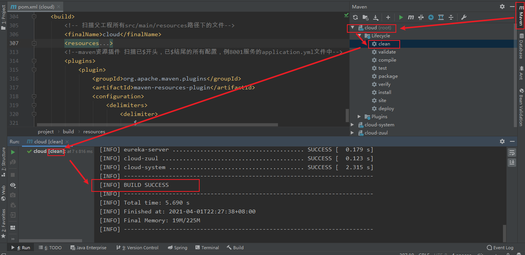Close the cloud [clean] run tab
Screen dimensions: 525x255
(x=67, y=141)
